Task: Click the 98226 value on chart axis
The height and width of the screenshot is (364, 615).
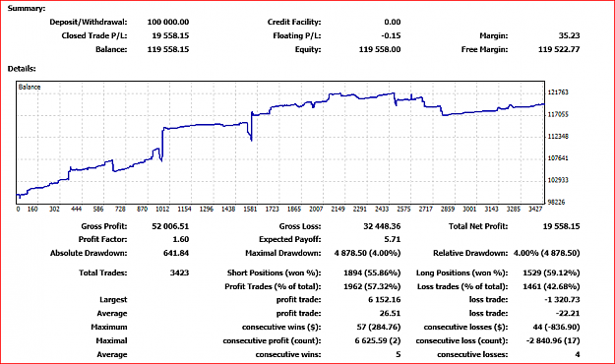Action: 557,202
